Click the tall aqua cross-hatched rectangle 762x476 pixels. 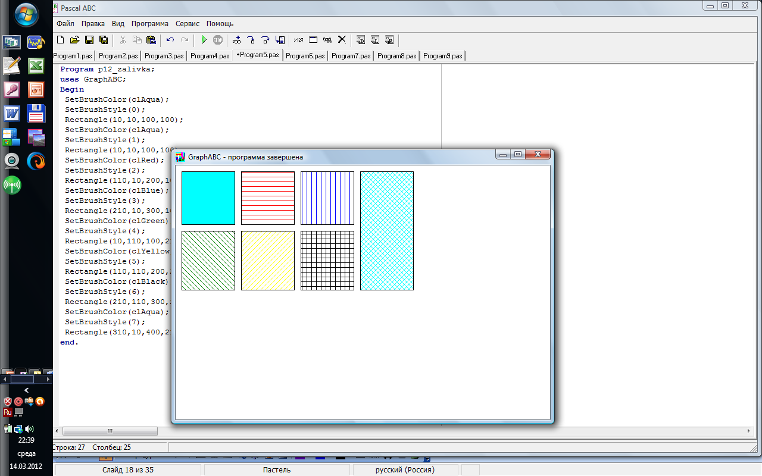pos(387,231)
